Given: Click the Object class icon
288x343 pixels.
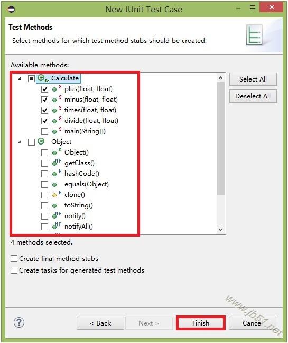Looking at the screenshot, I should pos(41,141).
